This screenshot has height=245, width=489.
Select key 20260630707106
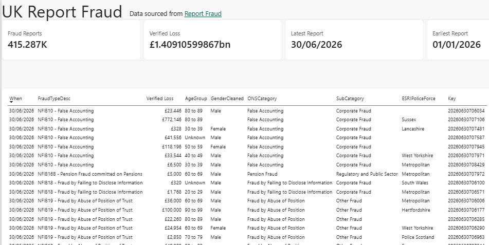[x=466, y=119]
